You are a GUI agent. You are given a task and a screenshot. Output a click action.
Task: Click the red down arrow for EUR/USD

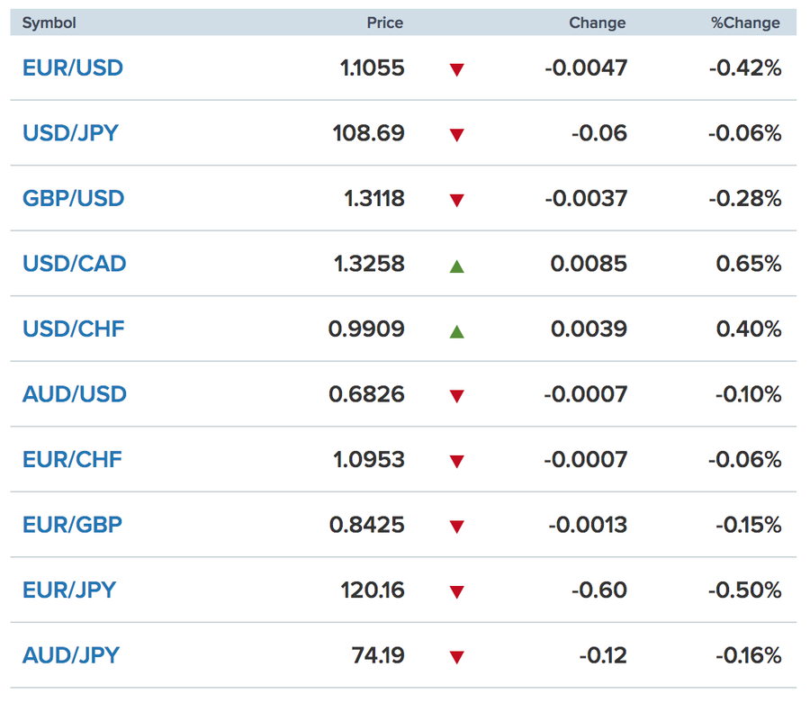[456, 69]
